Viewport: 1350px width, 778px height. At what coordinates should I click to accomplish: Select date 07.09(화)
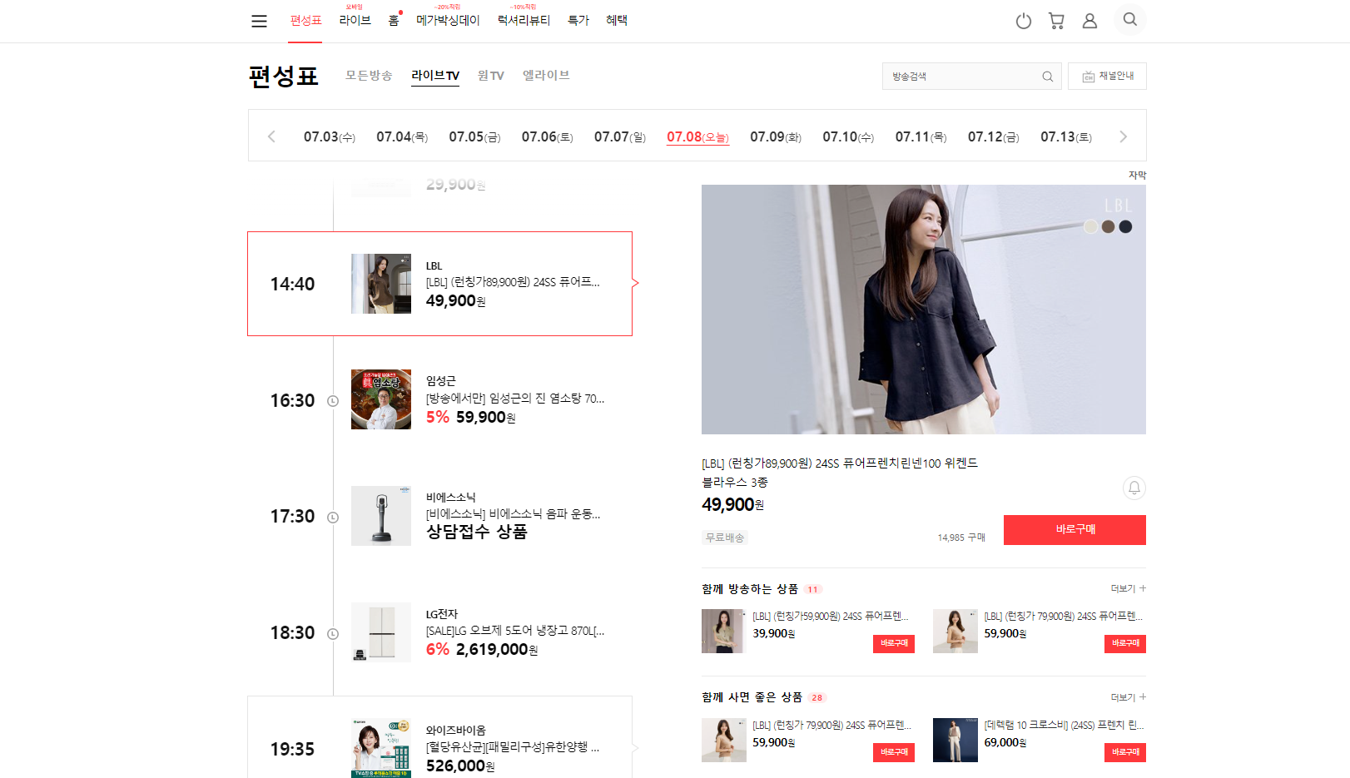[x=776, y=136]
